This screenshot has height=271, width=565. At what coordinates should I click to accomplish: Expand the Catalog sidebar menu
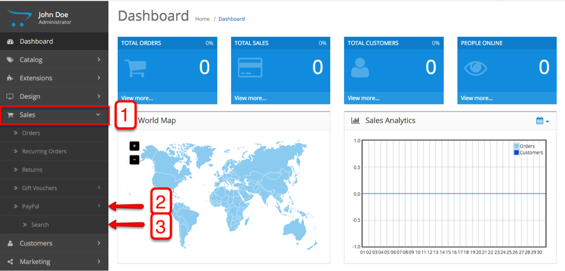tap(54, 60)
